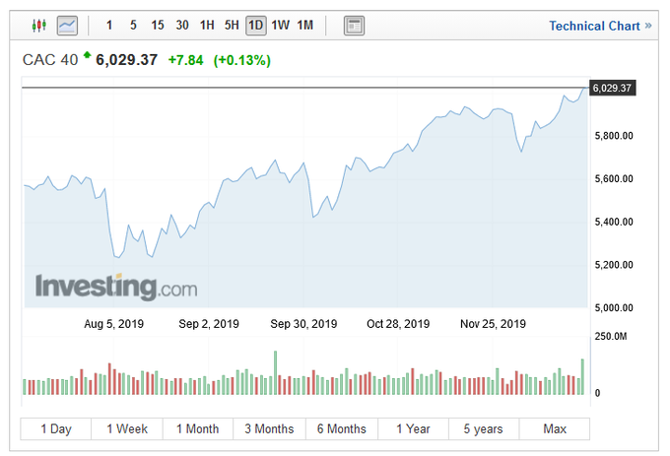Show the 1 Month range
Image resolution: width=670 pixels, height=456 pixels.
pyautogui.click(x=198, y=428)
